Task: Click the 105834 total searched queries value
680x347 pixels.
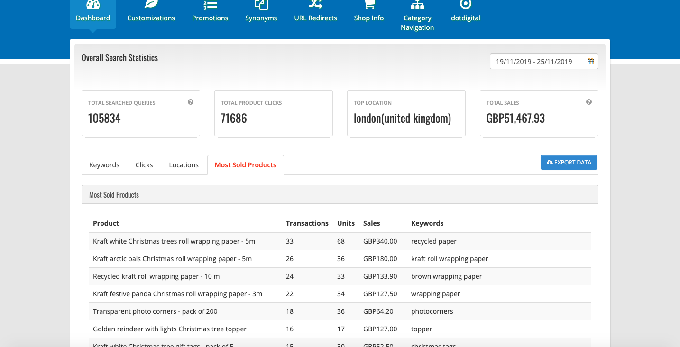Action: [x=104, y=119]
